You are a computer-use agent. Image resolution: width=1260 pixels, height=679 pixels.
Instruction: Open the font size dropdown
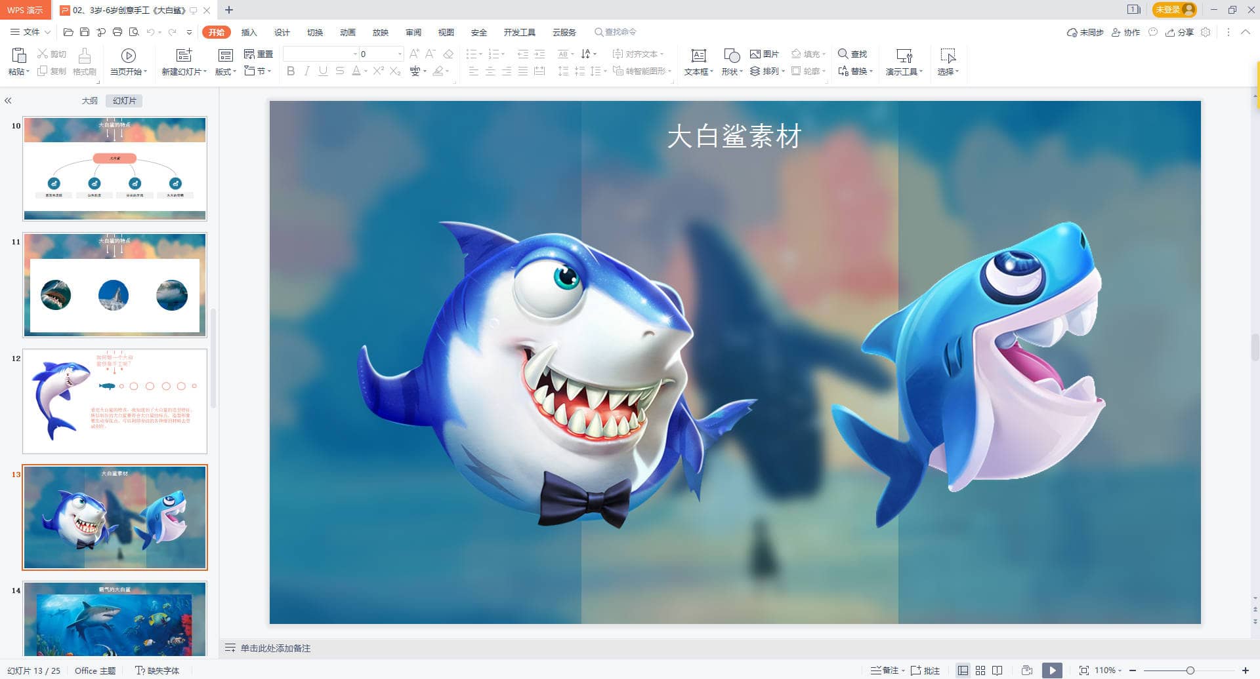400,54
